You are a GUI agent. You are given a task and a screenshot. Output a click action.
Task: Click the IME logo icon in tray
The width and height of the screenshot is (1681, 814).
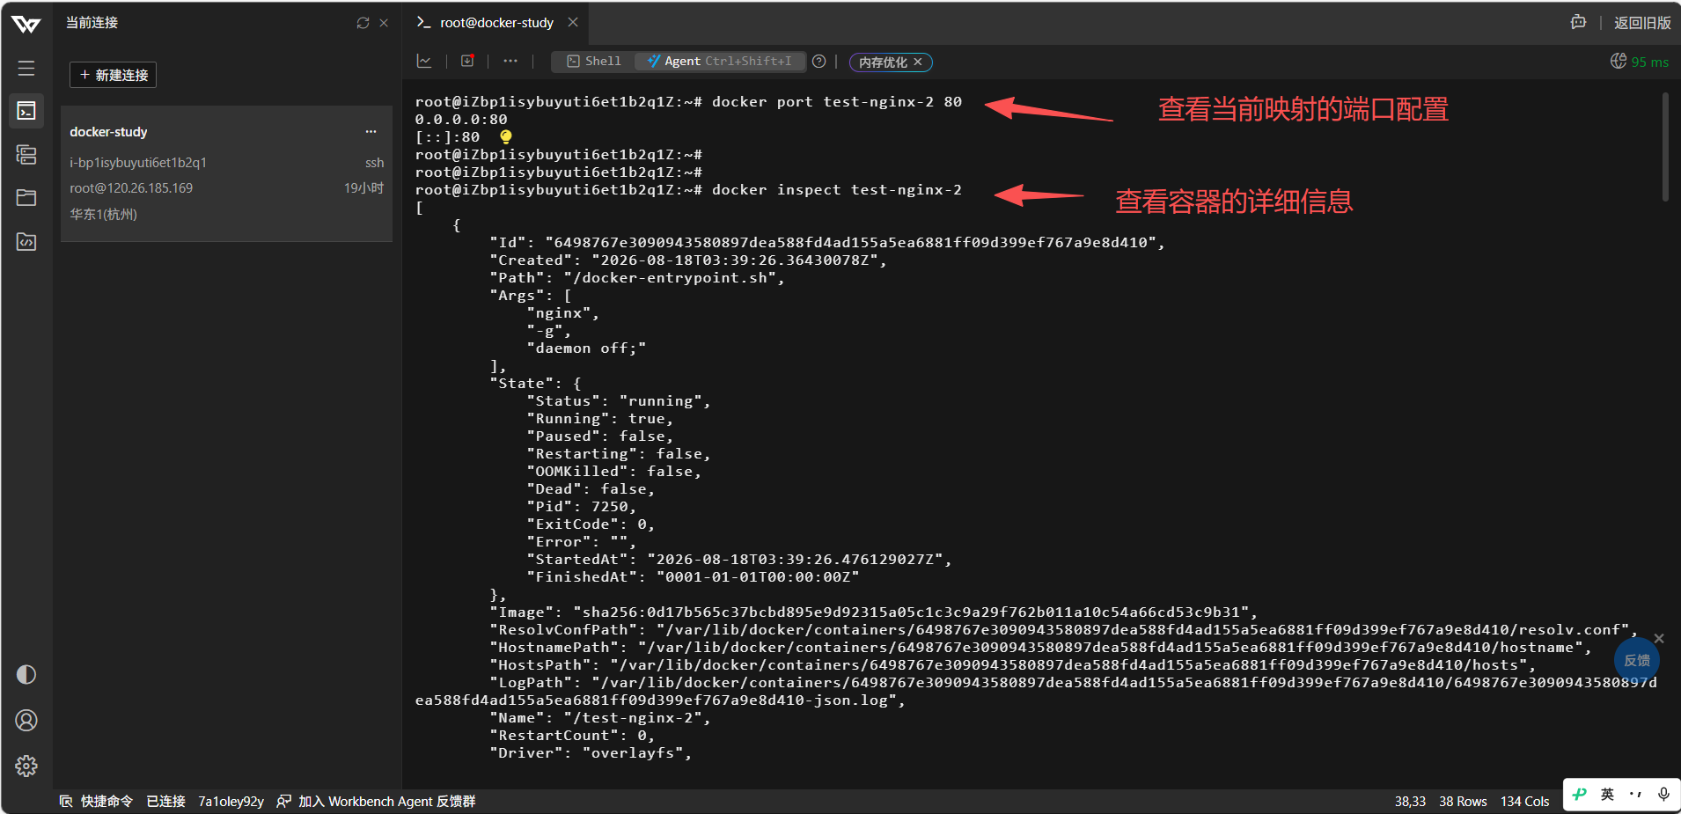click(1580, 794)
